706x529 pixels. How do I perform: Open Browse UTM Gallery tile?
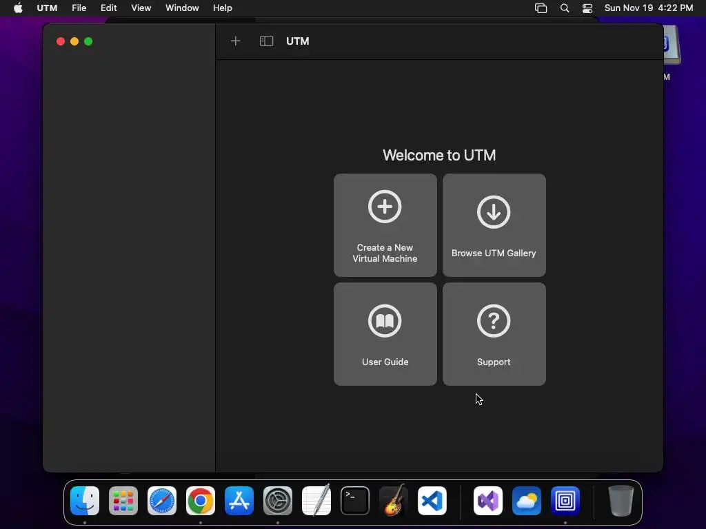(494, 225)
